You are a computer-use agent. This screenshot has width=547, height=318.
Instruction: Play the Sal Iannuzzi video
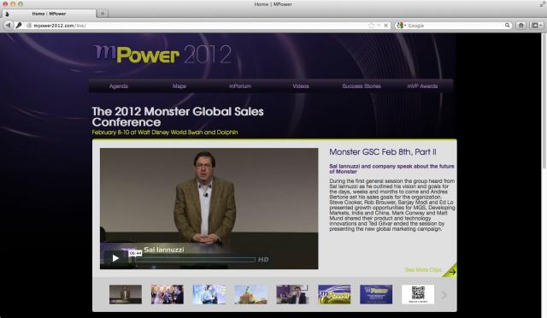[115, 258]
